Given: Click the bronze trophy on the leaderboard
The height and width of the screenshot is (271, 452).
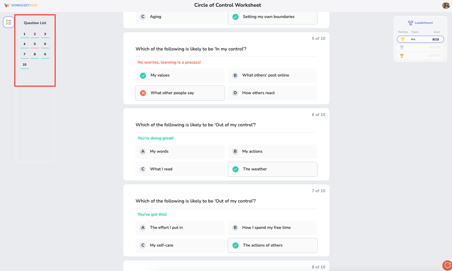Looking at the screenshot, I should (x=402, y=55).
